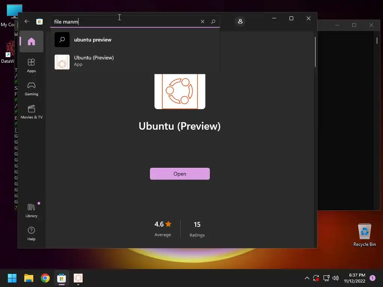Select the Ubuntu (Preview) App suggestion
383x287 pixels.
135,62
